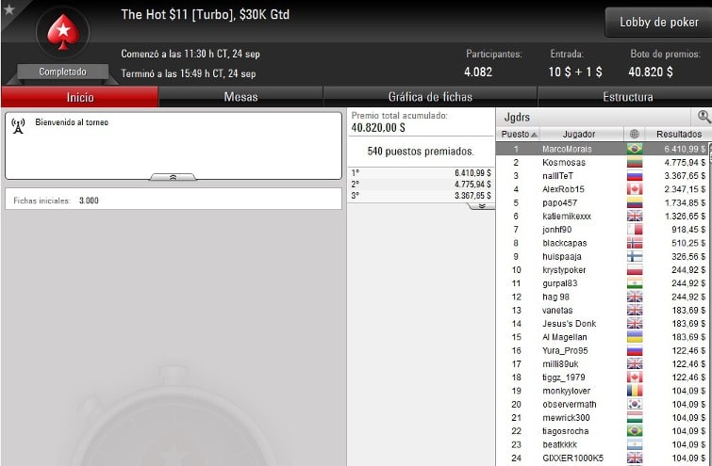Screen dimensions: 712x466
Task: Click the flag next to papo457
Action: 635,202
